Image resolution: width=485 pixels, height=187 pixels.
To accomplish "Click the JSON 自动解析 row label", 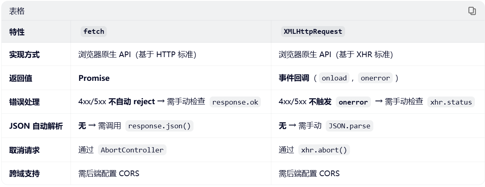I will [x=36, y=126].
